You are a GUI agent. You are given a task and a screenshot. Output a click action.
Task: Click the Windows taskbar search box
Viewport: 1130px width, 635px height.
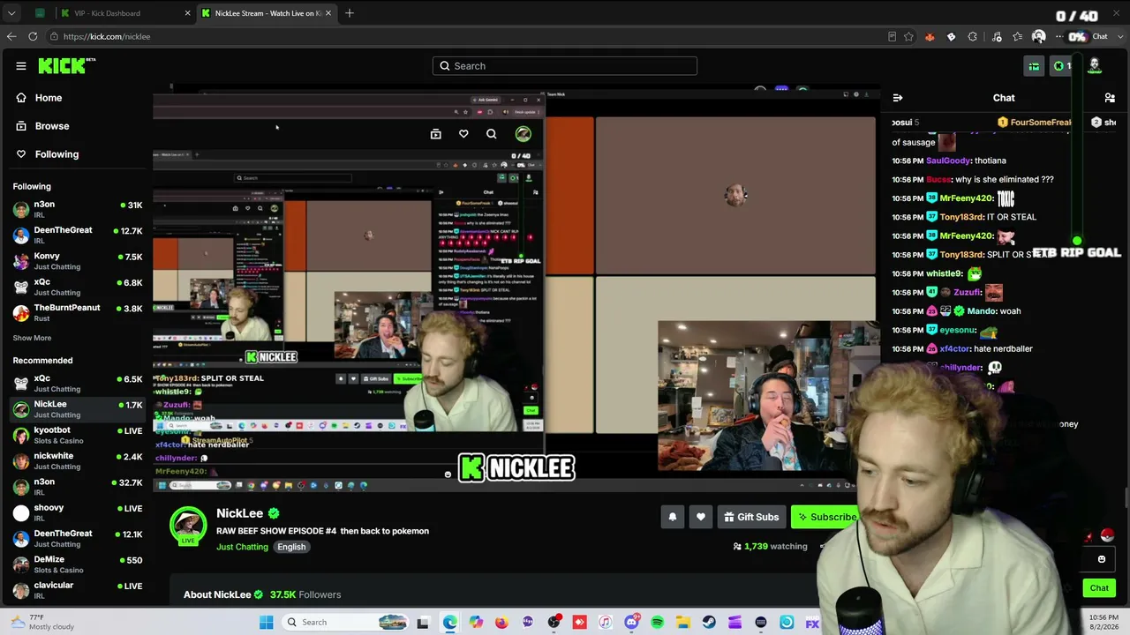coord(346,623)
